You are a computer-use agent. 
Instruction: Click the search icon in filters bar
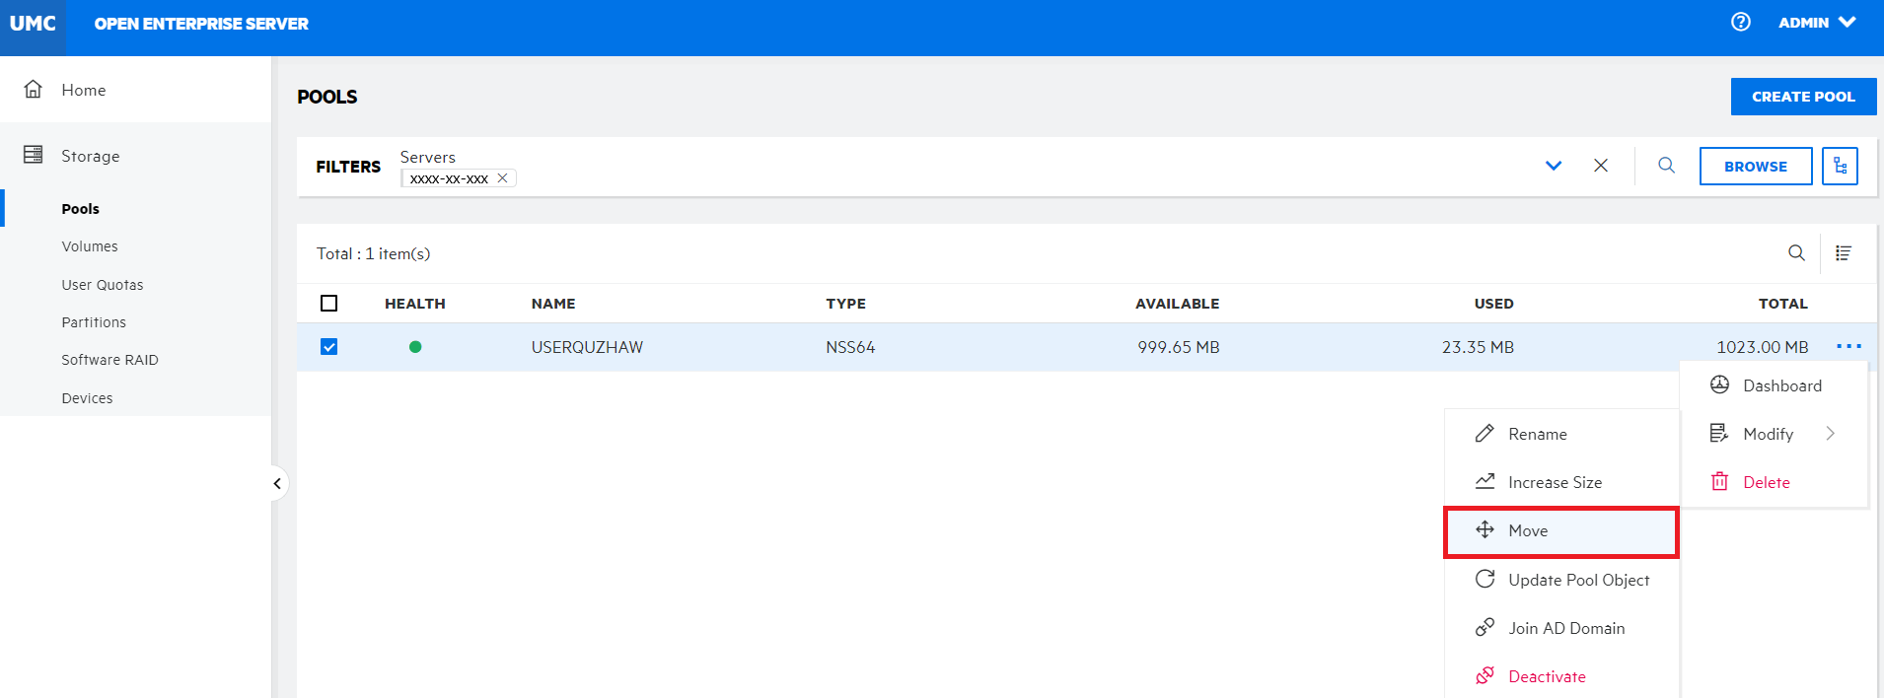click(1666, 166)
